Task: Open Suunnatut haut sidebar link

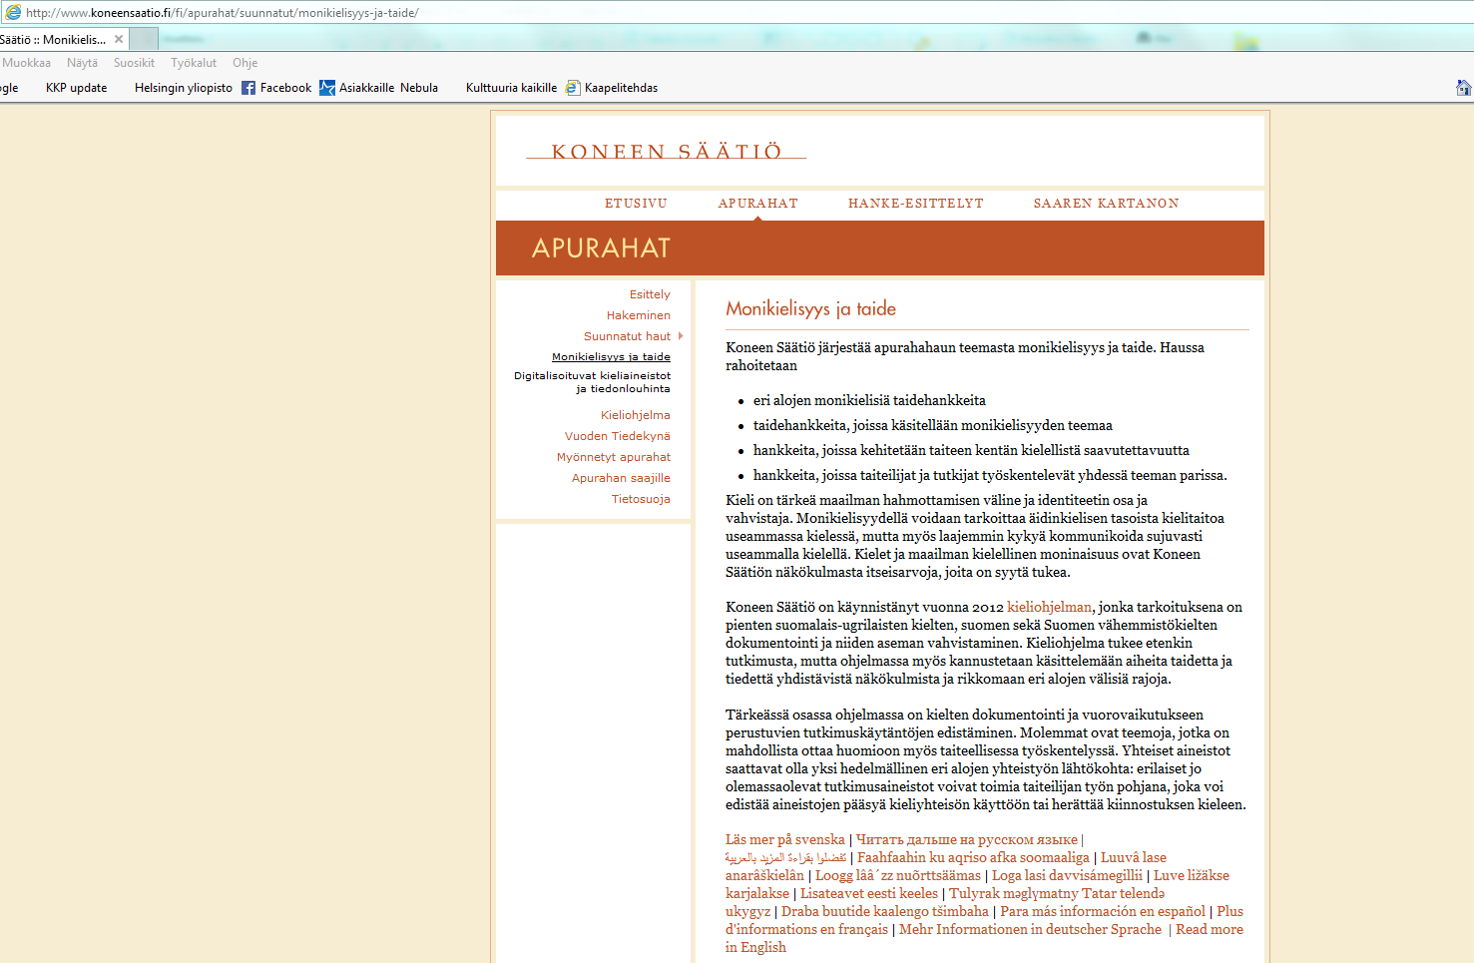Action: click(627, 336)
